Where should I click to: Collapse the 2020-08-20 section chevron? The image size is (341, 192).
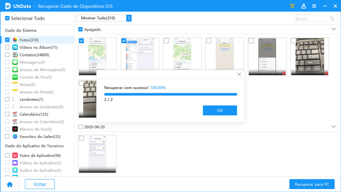click(x=334, y=126)
